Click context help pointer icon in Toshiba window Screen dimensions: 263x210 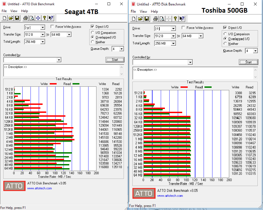tap(182, 19)
